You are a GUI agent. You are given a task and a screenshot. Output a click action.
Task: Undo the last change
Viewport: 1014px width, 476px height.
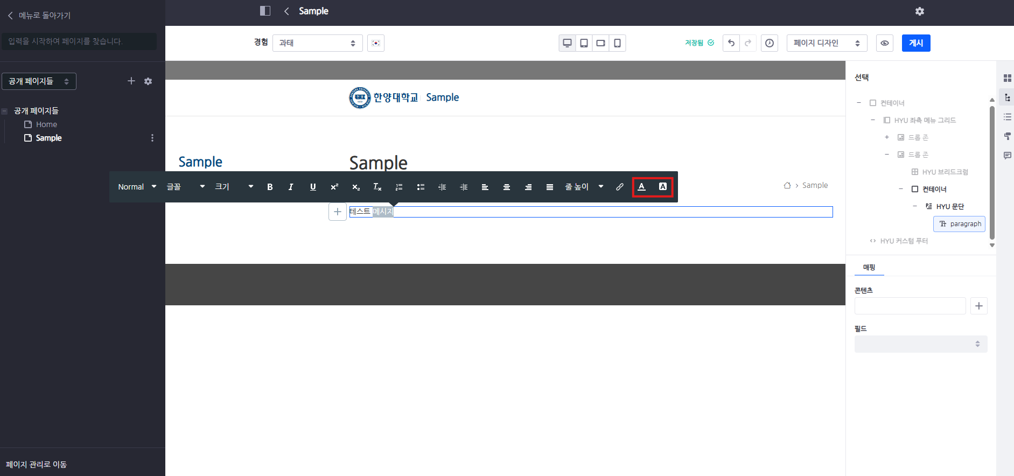pos(731,43)
